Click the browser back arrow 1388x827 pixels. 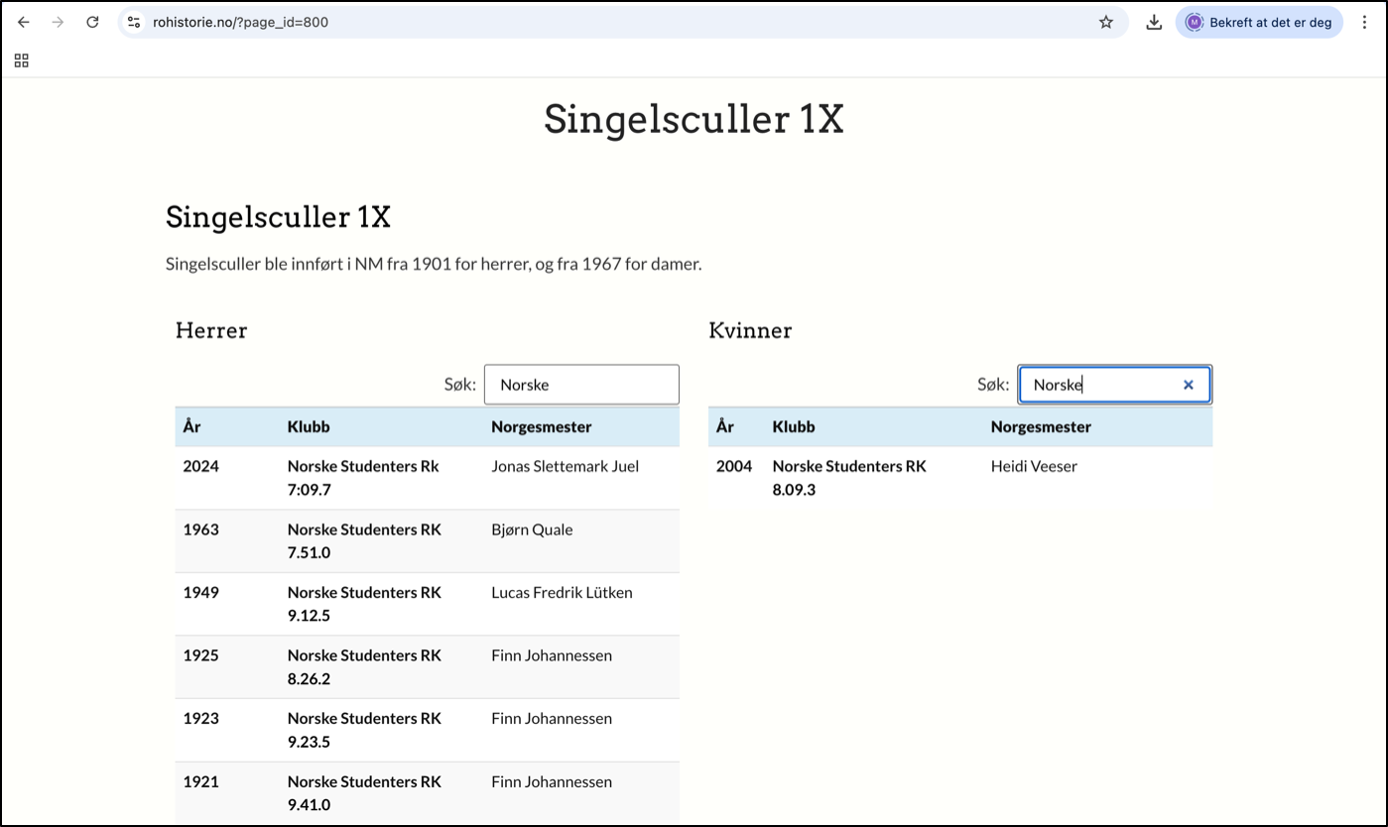[x=24, y=22]
